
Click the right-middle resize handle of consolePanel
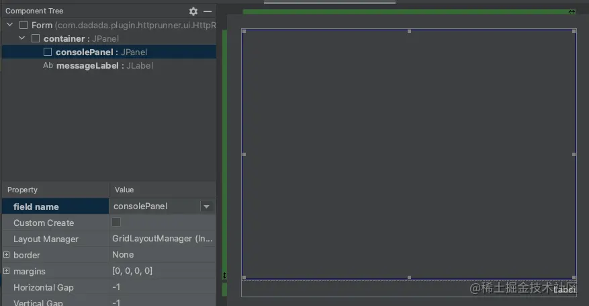(574, 155)
